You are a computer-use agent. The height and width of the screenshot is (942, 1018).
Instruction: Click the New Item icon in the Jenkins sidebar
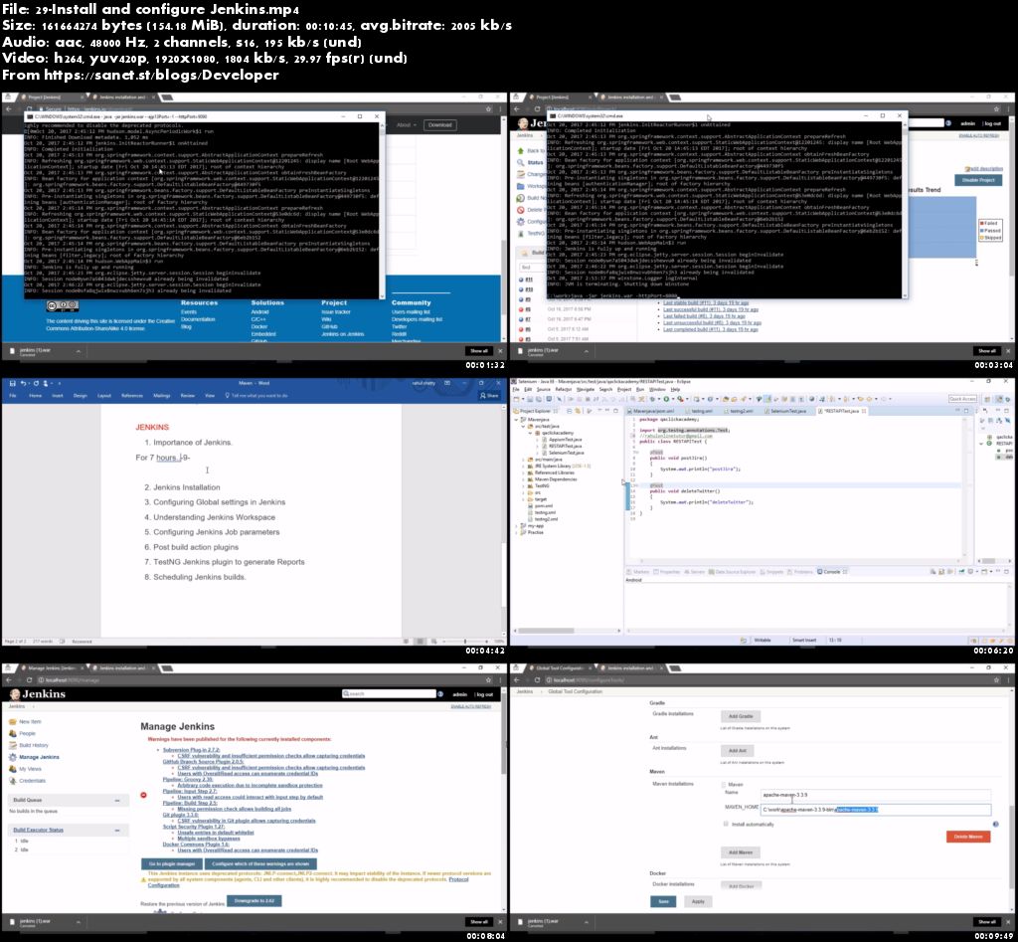pyautogui.click(x=13, y=722)
